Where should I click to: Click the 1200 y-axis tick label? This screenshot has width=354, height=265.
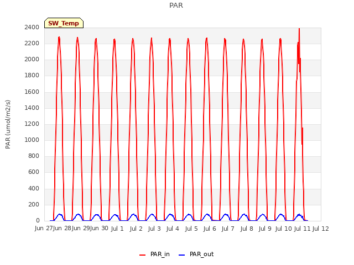[32, 124]
